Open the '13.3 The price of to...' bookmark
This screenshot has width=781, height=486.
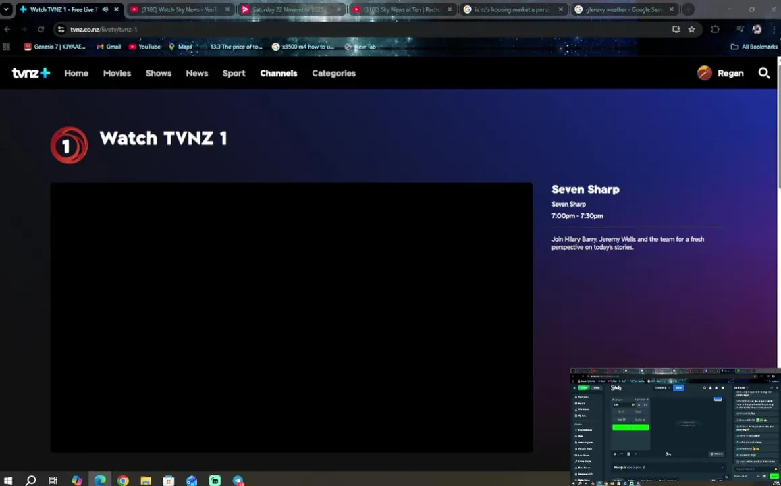tap(232, 47)
